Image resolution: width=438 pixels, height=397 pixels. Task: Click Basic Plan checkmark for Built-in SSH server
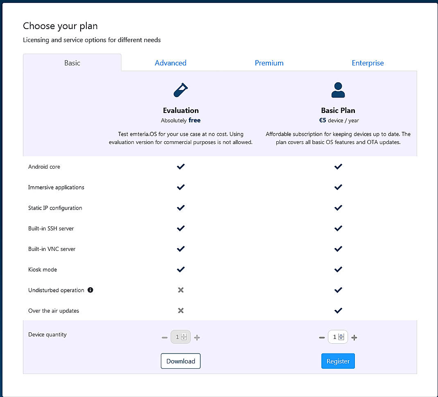point(338,228)
